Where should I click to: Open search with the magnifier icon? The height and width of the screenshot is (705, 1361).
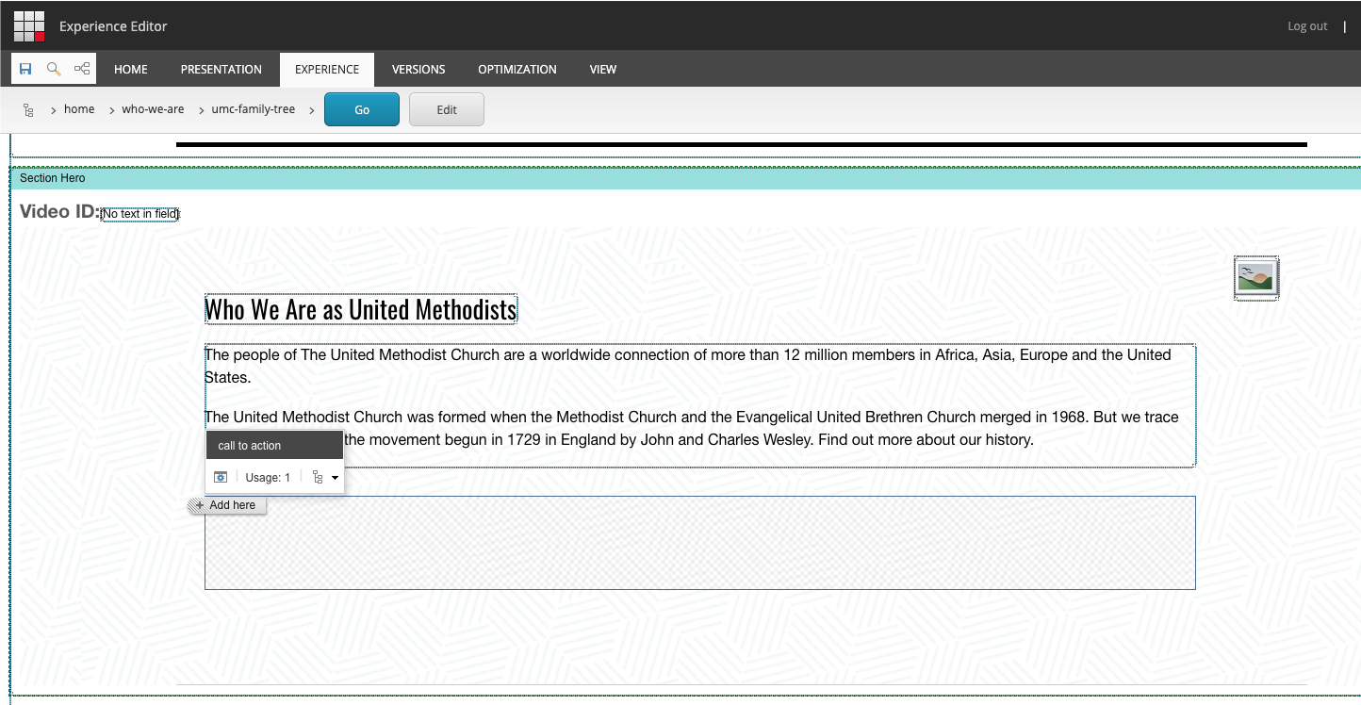pos(54,69)
